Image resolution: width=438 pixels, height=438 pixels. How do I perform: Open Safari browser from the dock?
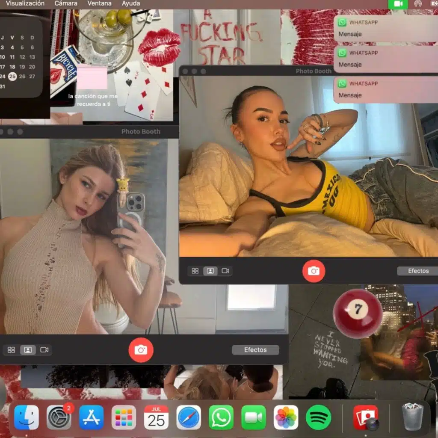[x=189, y=417]
